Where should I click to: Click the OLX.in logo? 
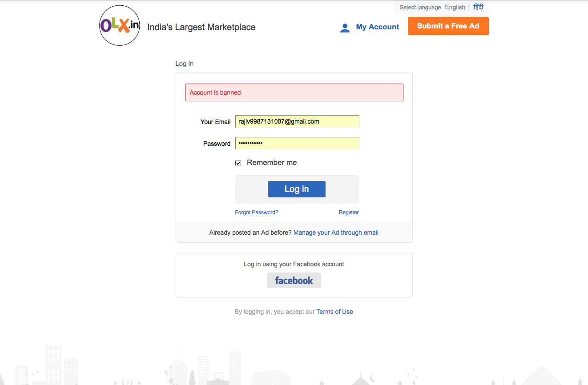119,26
